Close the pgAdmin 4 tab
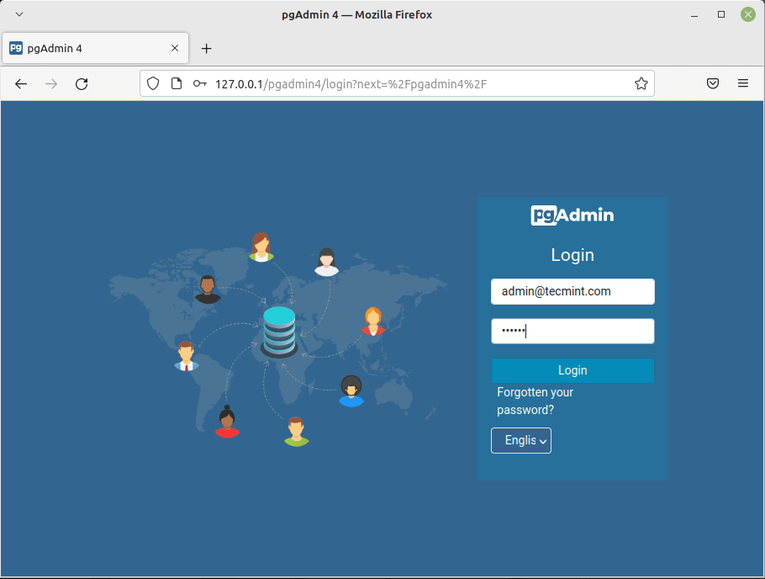765x579 pixels. [175, 48]
